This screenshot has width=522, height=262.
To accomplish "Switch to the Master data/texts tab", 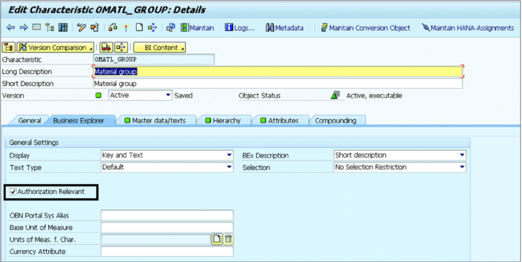I will (155, 121).
